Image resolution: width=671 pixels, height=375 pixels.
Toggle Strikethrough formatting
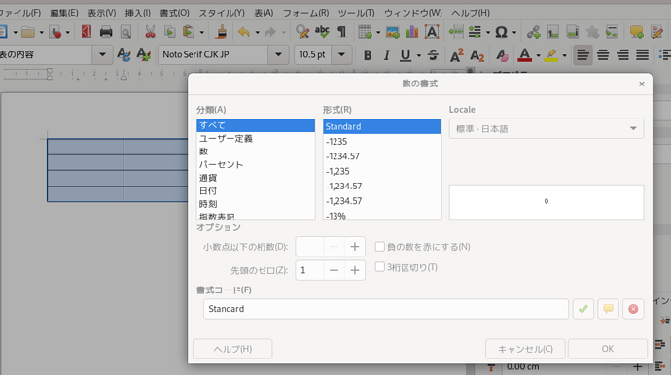(x=433, y=54)
